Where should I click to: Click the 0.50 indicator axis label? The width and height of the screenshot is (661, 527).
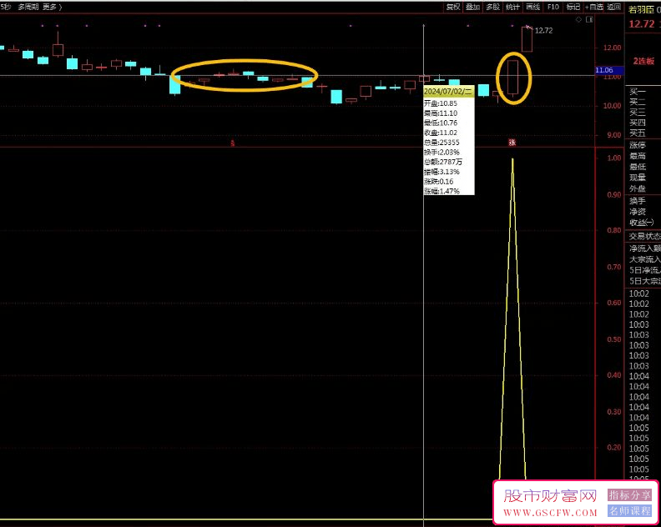[x=614, y=339]
